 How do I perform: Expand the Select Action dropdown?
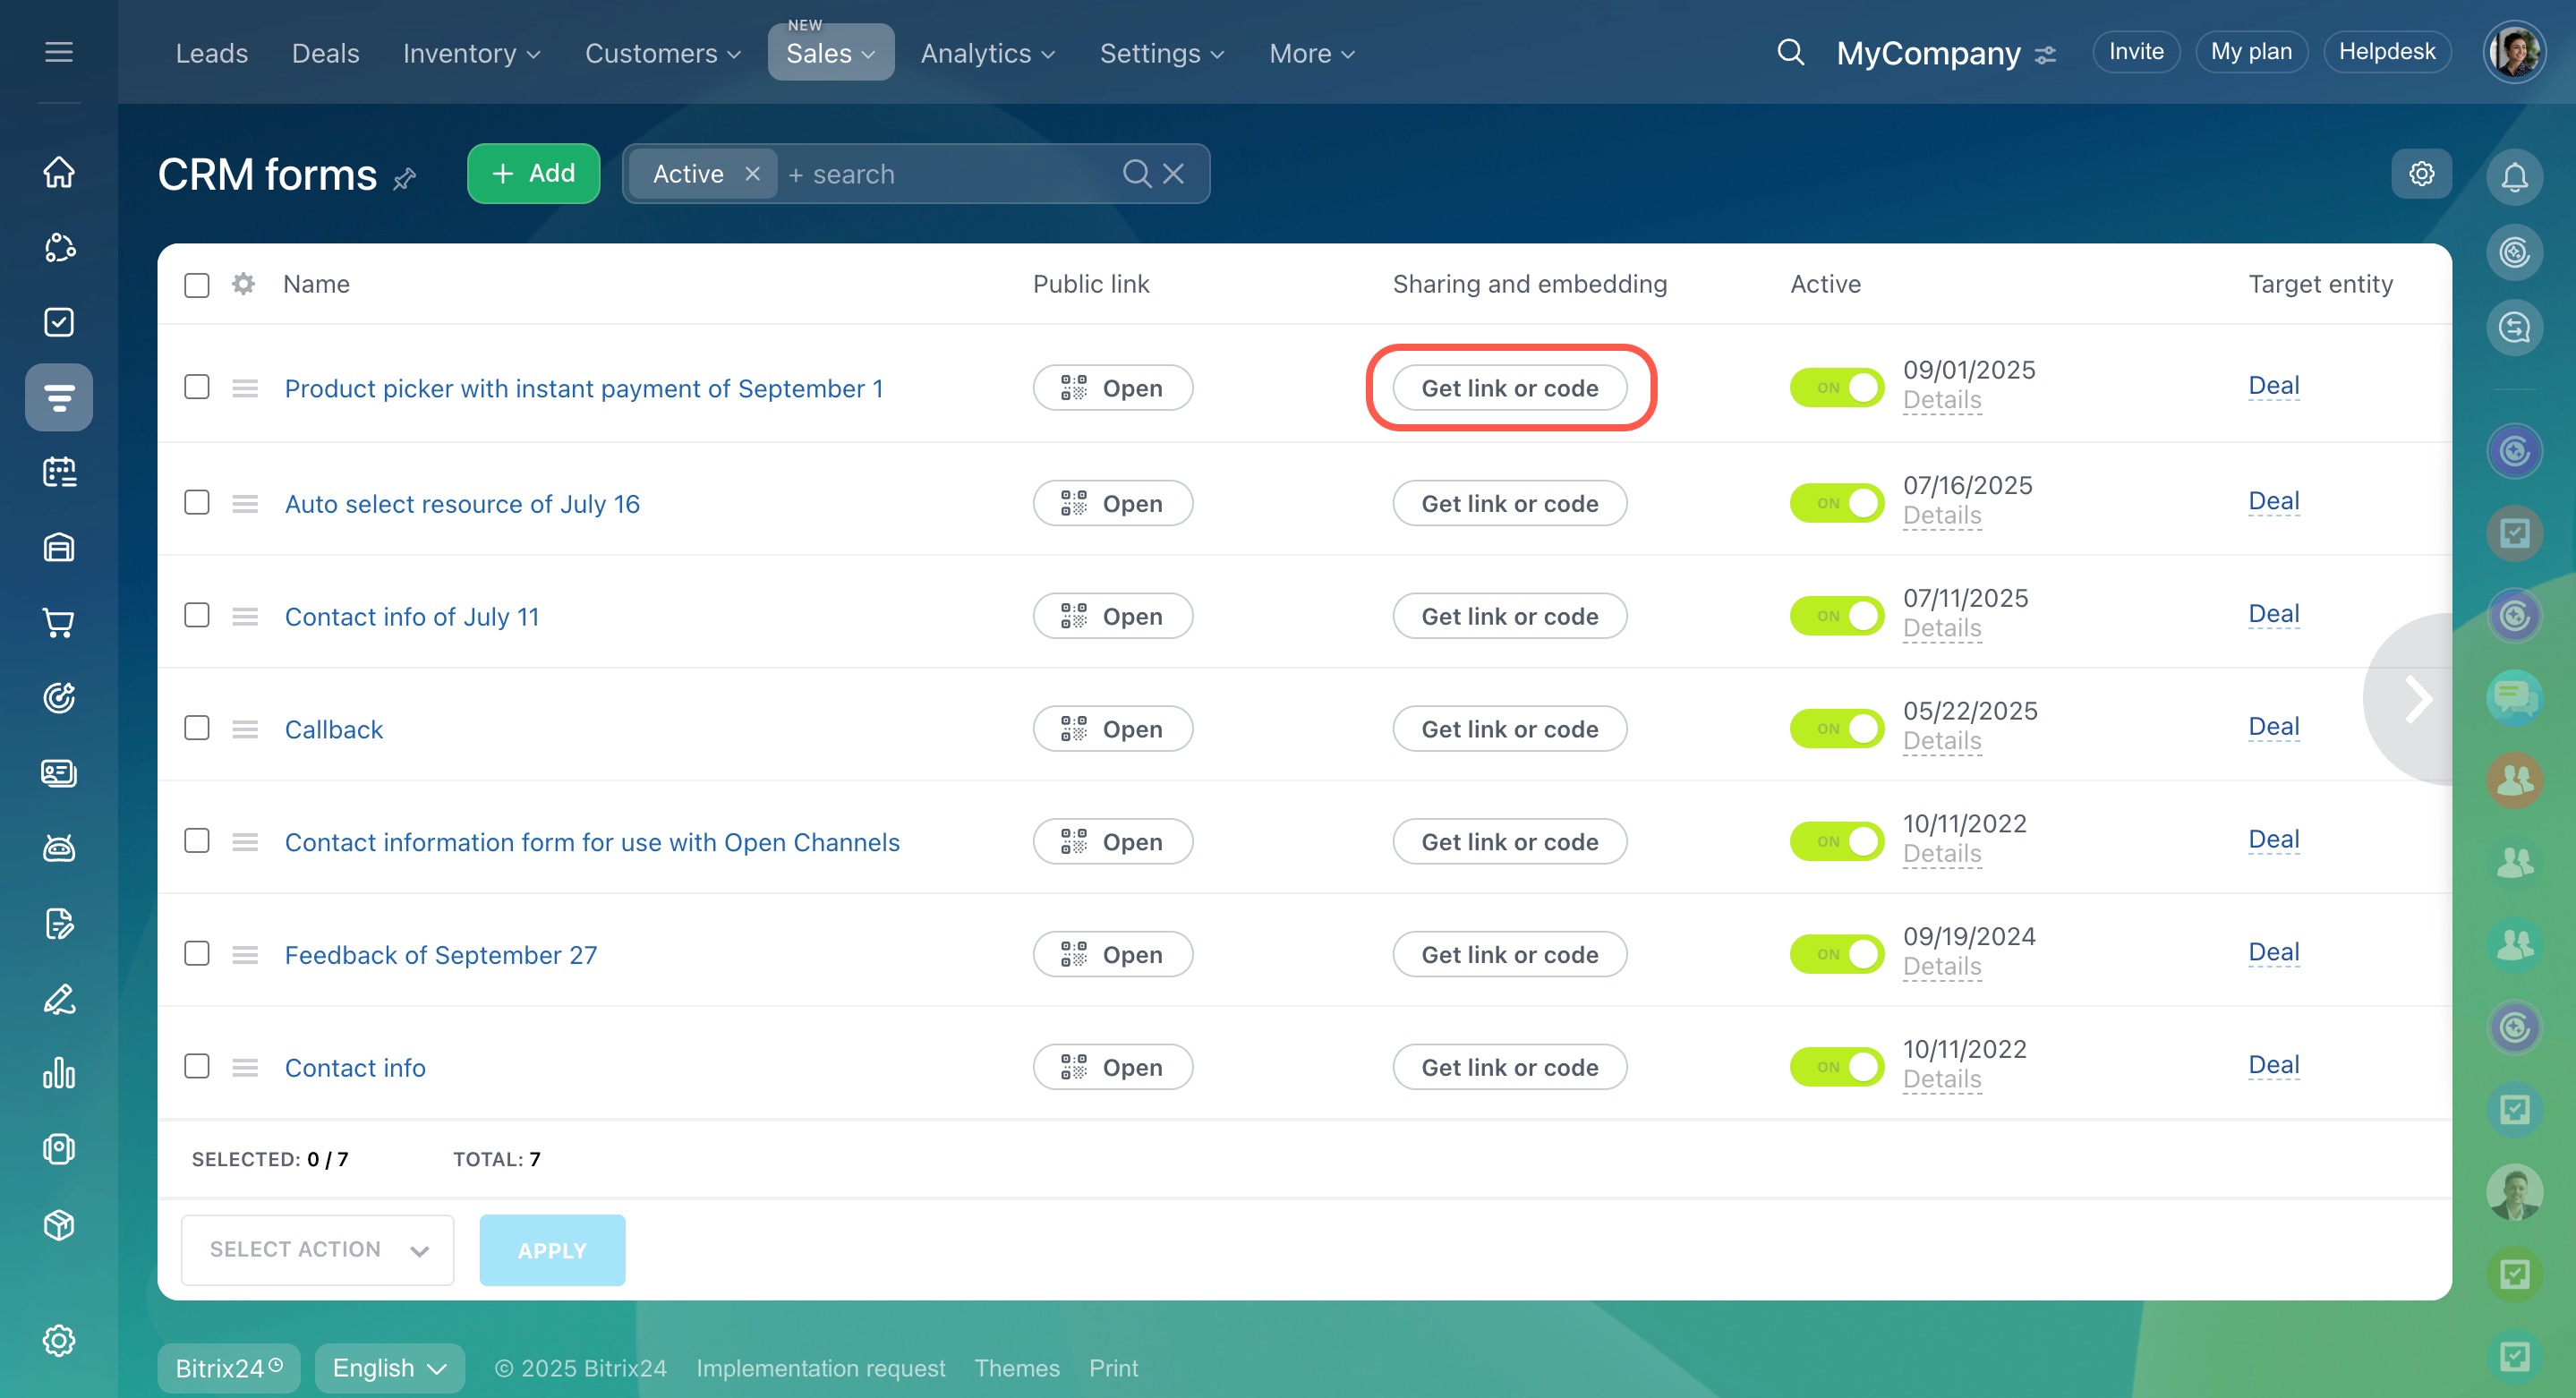pyautogui.click(x=317, y=1250)
